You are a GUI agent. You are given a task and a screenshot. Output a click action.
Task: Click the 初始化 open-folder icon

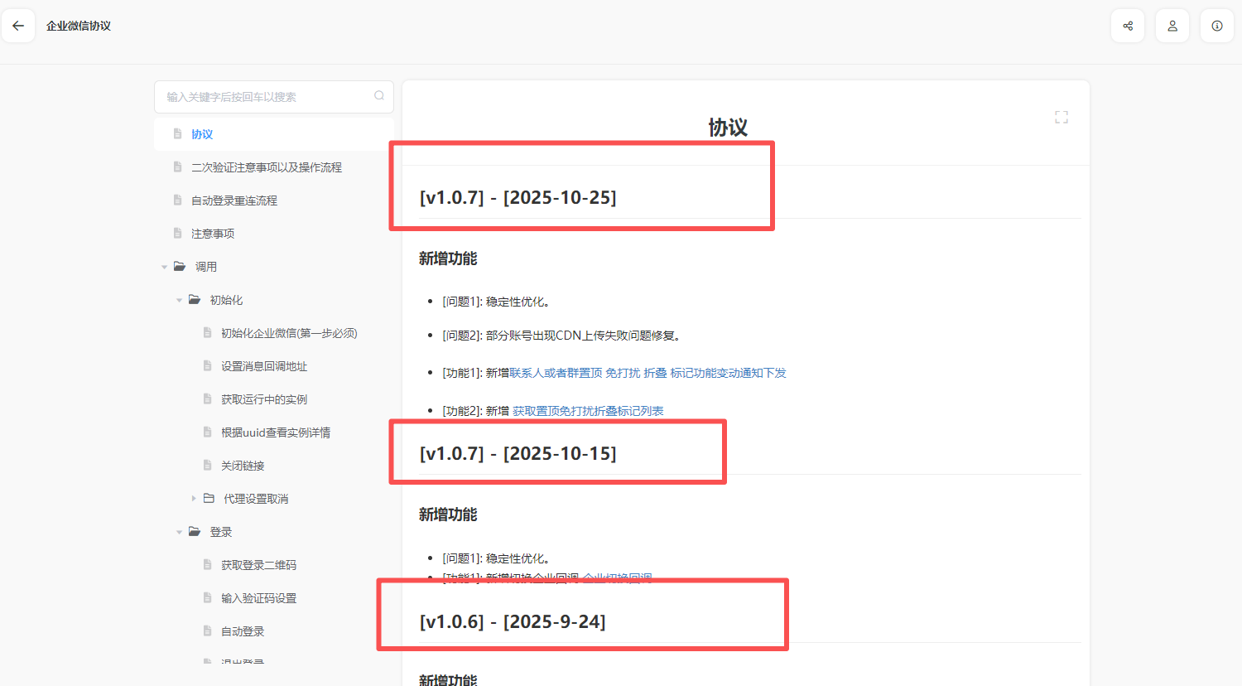(195, 300)
